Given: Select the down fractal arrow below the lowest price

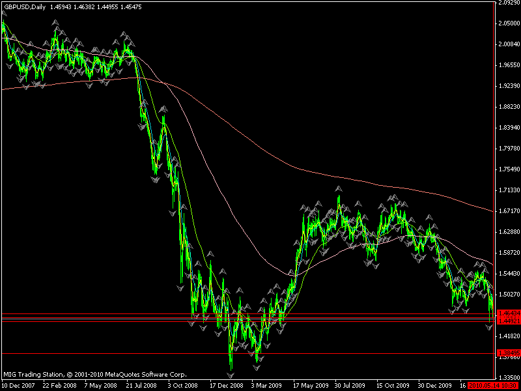Looking at the screenshot, I should coord(230,375).
